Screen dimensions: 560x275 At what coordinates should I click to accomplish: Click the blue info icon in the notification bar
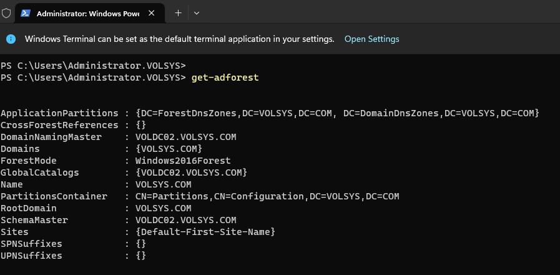tap(11, 39)
